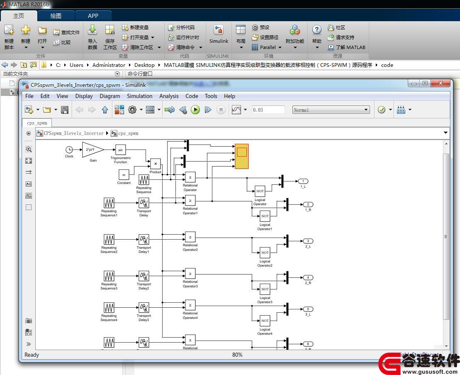Open simulation mode Normal dropdown
The width and height of the screenshot is (460, 375).
click(331, 110)
